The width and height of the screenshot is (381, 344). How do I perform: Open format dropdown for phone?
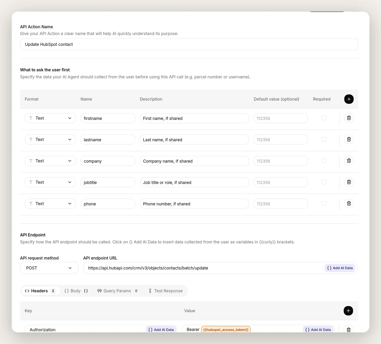(50, 204)
